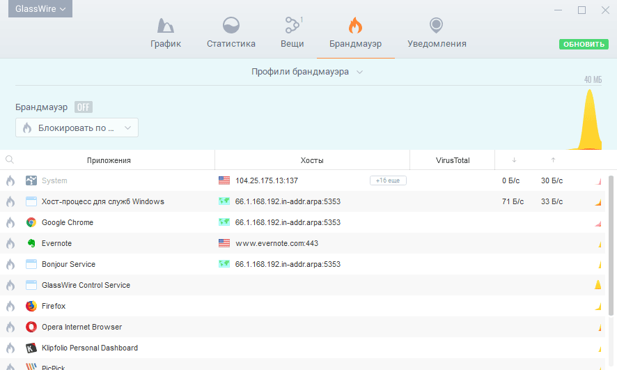Screen dimensions: 617x370
Task: Toggle flame for GlassWire Control Service
Action: (10, 285)
